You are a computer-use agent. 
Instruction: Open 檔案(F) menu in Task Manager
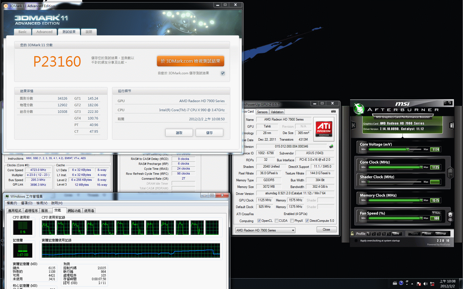tap(12, 203)
